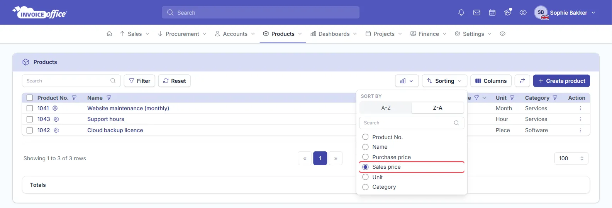The height and width of the screenshot is (208, 612).
Task: Click the next page arrow
Action: [x=336, y=158]
